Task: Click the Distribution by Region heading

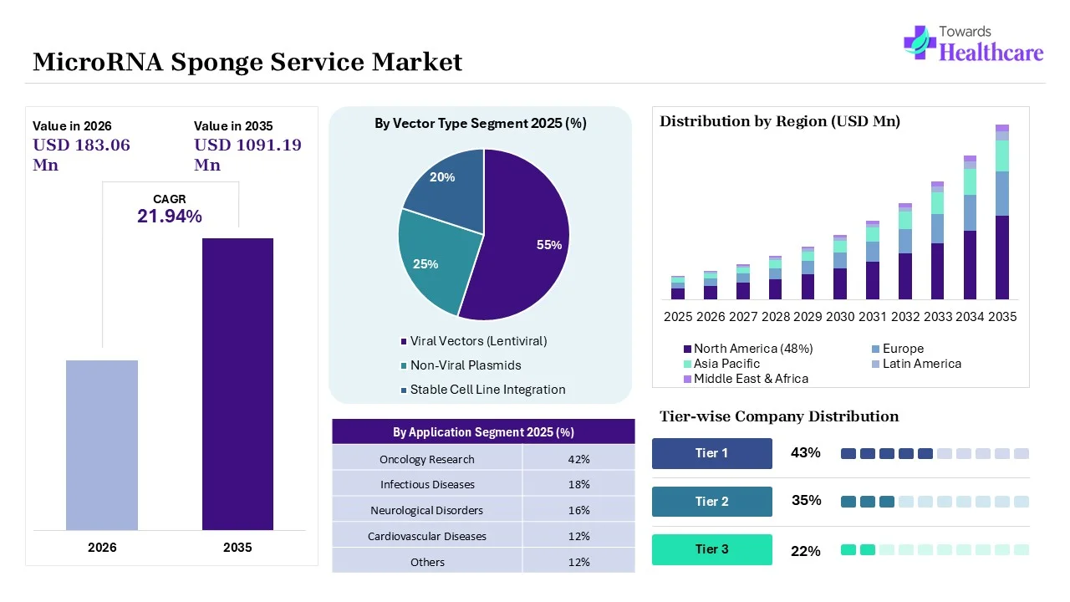Action: click(780, 121)
